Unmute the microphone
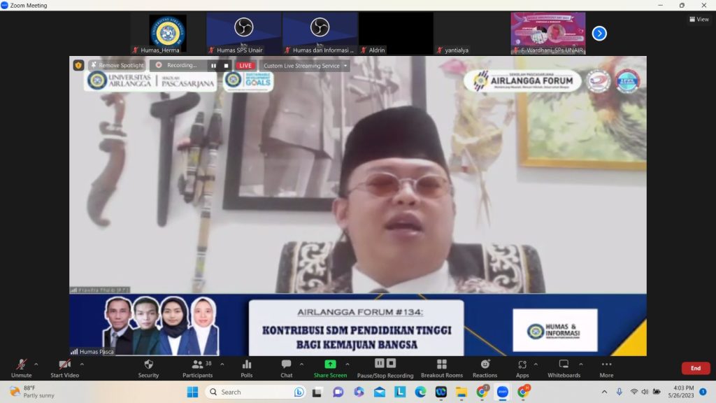This screenshot has height=403, width=716. click(x=21, y=368)
